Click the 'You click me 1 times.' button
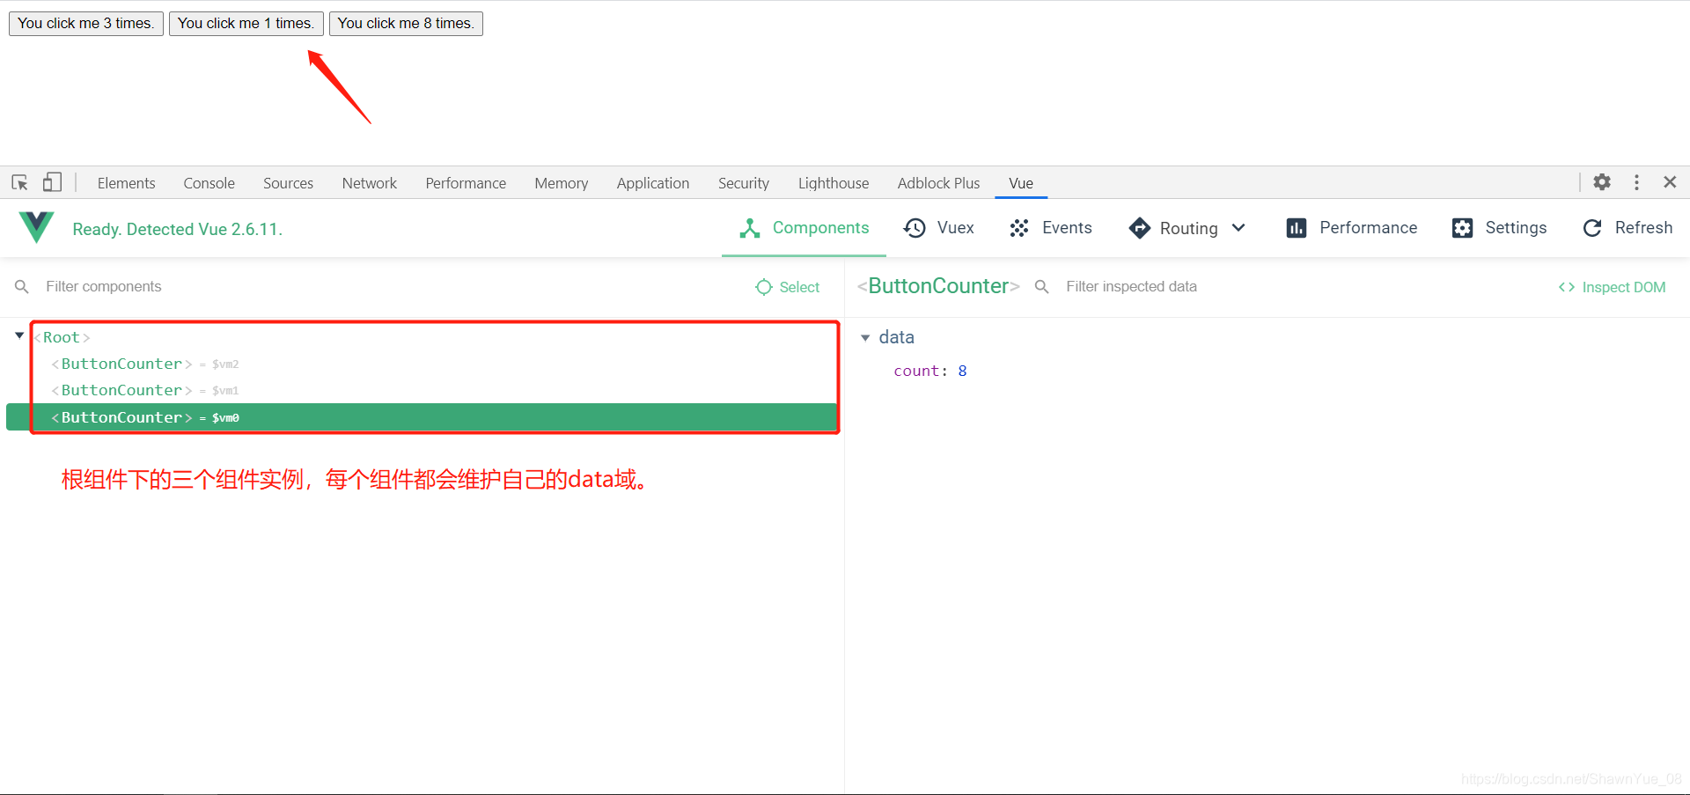This screenshot has width=1690, height=795. click(x=246, y=24)
